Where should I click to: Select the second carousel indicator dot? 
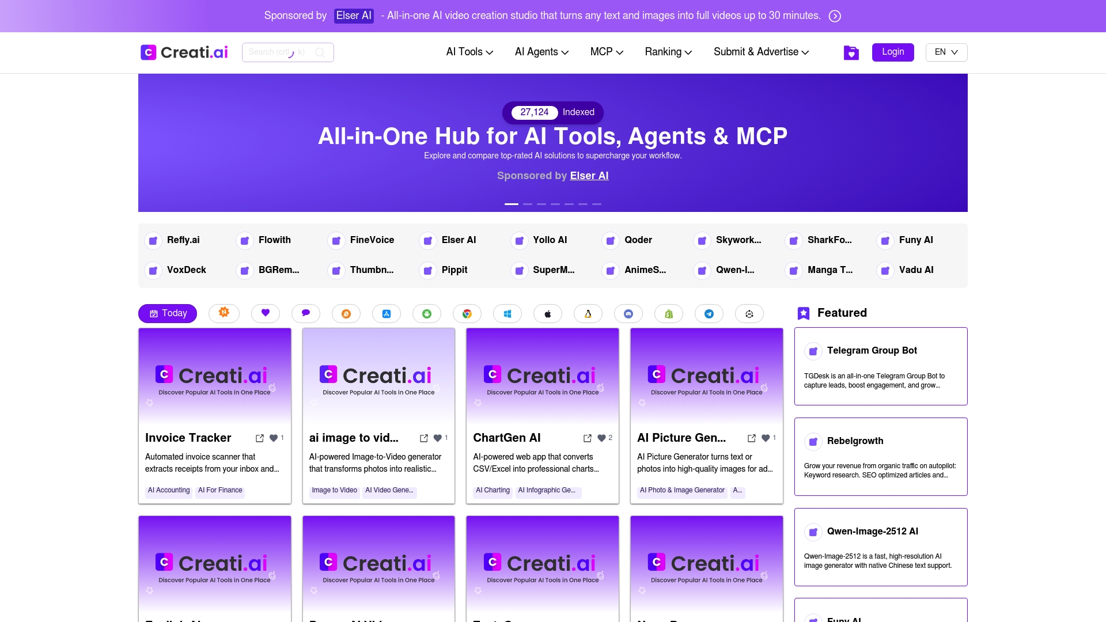[x=527, y=204]
